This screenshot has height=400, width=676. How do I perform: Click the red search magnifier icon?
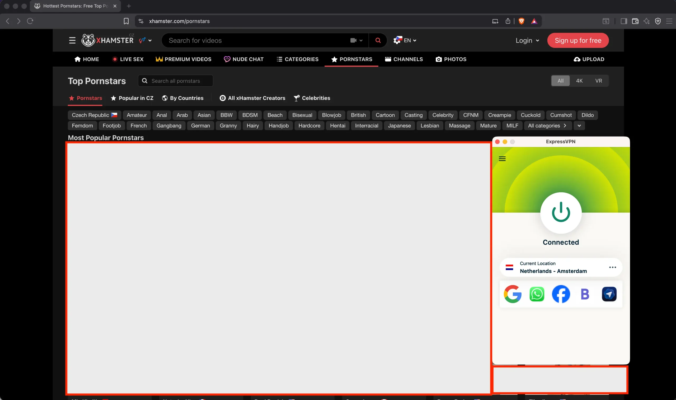[x=378, y=40]
